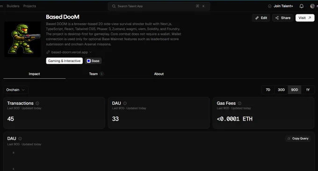Click the <0.0001 ETH gas fees value
The width and height of the screenshot is (318, 171).
tap(235, 119)
